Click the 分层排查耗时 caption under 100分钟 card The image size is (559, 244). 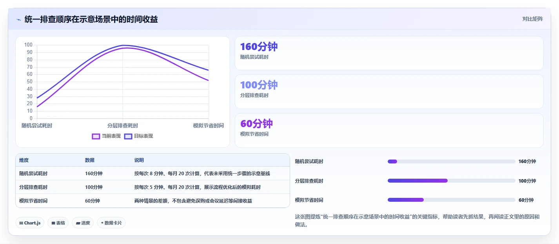point(254,95)
